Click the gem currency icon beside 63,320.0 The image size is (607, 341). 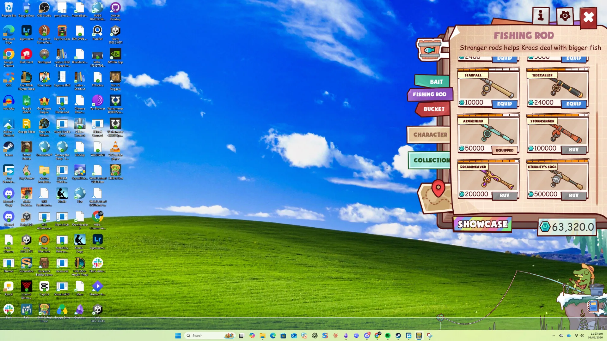545,227
